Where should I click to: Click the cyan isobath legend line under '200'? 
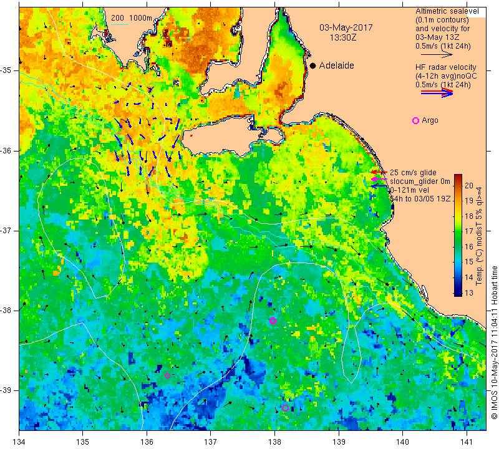click(x=120, y=24)
